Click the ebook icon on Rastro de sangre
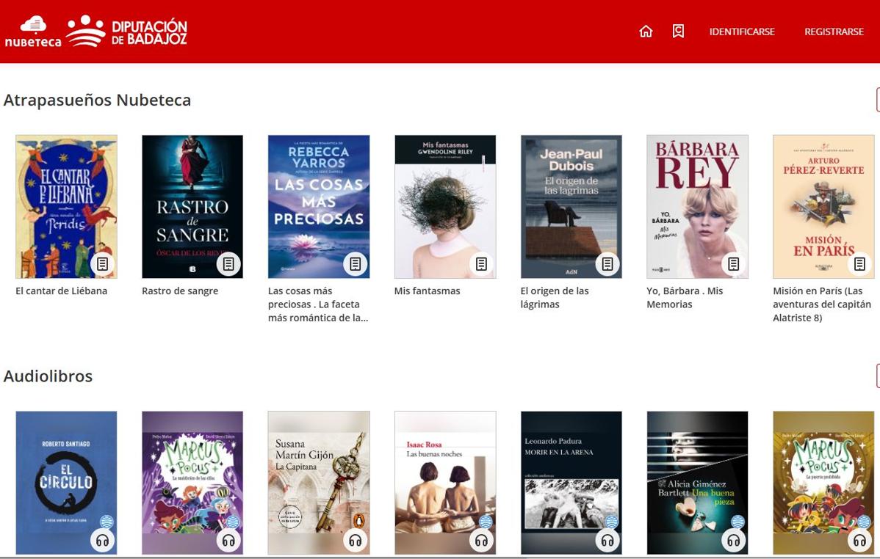The width and height of the screenshot is (880, 559). click(228, 263)
